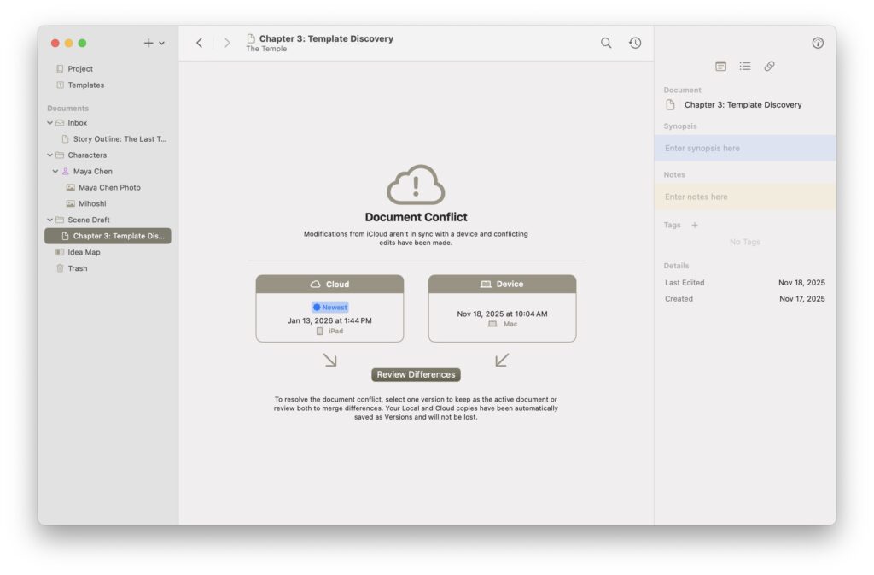This screenshot has height=575, width=874.
Task: Toggle the inspector info icon
Action: [818, 43]
